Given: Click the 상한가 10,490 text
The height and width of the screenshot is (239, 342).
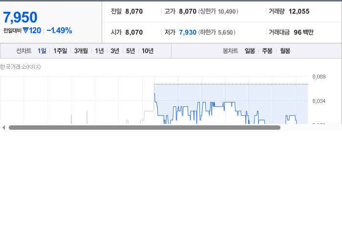Looking at the screenshot, I should coord(218,11).
